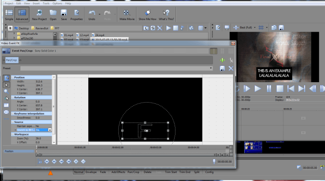The height and width of the screenshot is (181, 325).
Task: Toggle Enable Snapping in Pan/Crop
Action: (6, 98)
